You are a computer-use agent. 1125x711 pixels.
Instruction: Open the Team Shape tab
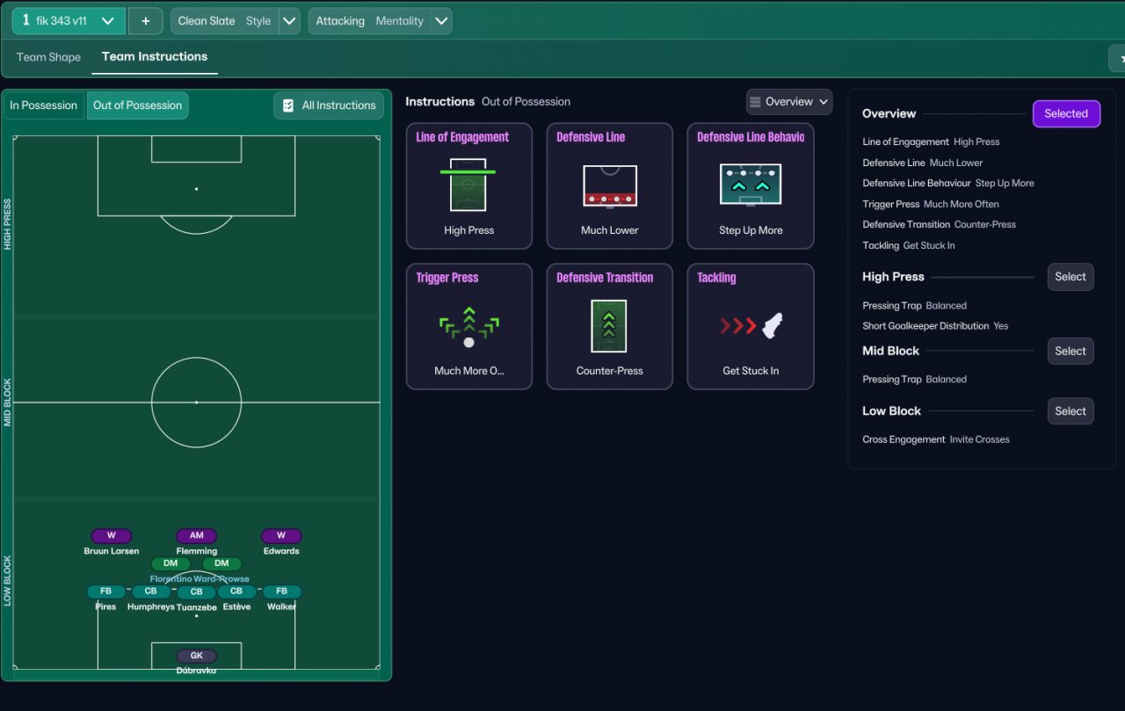tap(48, 57)
